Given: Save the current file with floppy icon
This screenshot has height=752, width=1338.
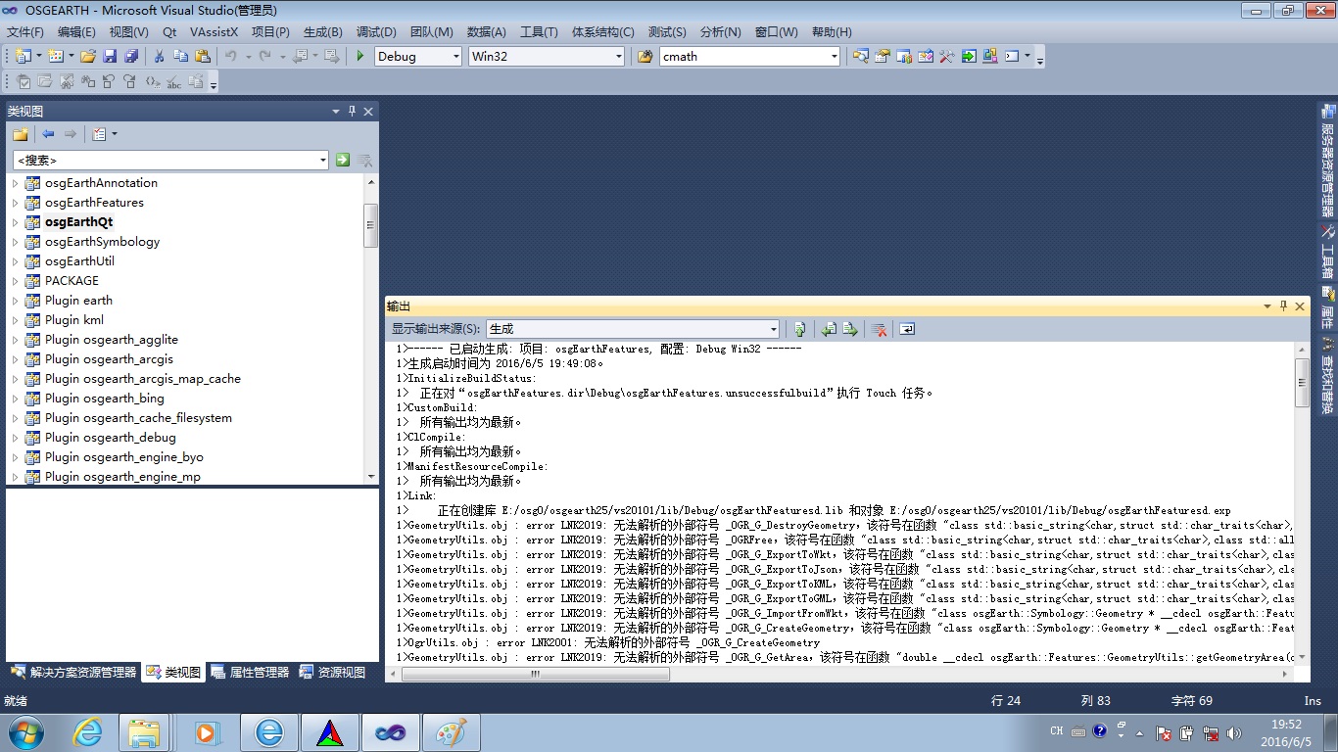Looking at the screenshot, I should 109,56.
